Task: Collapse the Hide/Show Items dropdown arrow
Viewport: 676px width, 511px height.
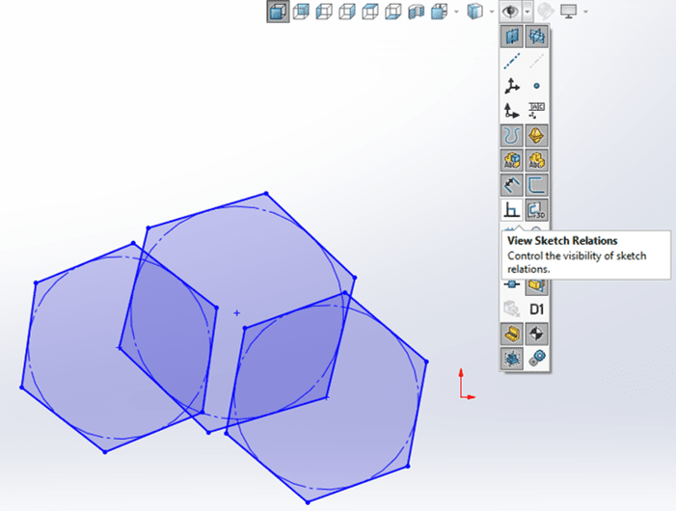Action: [x=527, y=12]
